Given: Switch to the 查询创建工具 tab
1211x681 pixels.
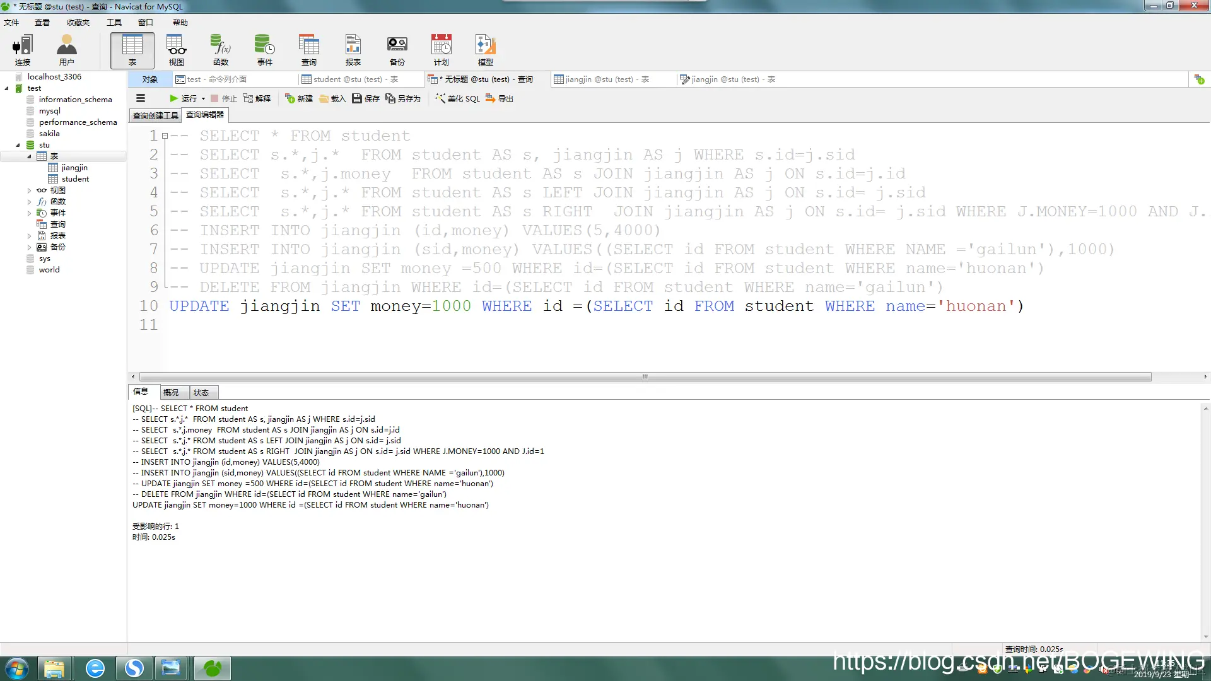Looking at the screenshot, I should pos(155,115).
